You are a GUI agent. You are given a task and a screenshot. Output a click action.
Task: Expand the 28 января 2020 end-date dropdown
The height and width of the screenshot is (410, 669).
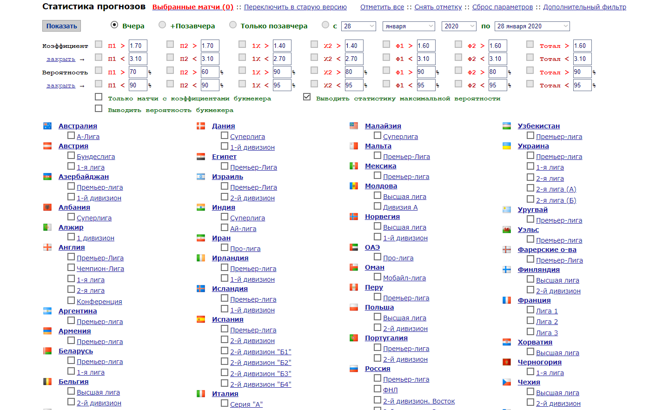click(532, 26)
